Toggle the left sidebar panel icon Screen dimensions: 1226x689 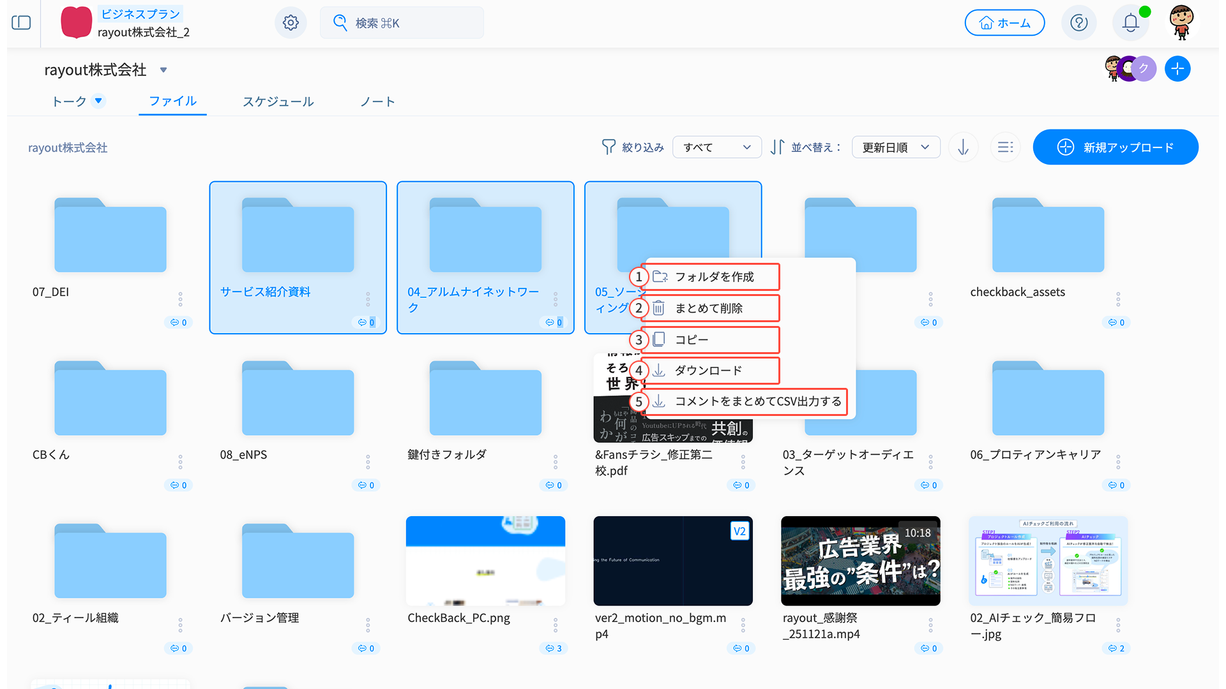coord(21,23)
